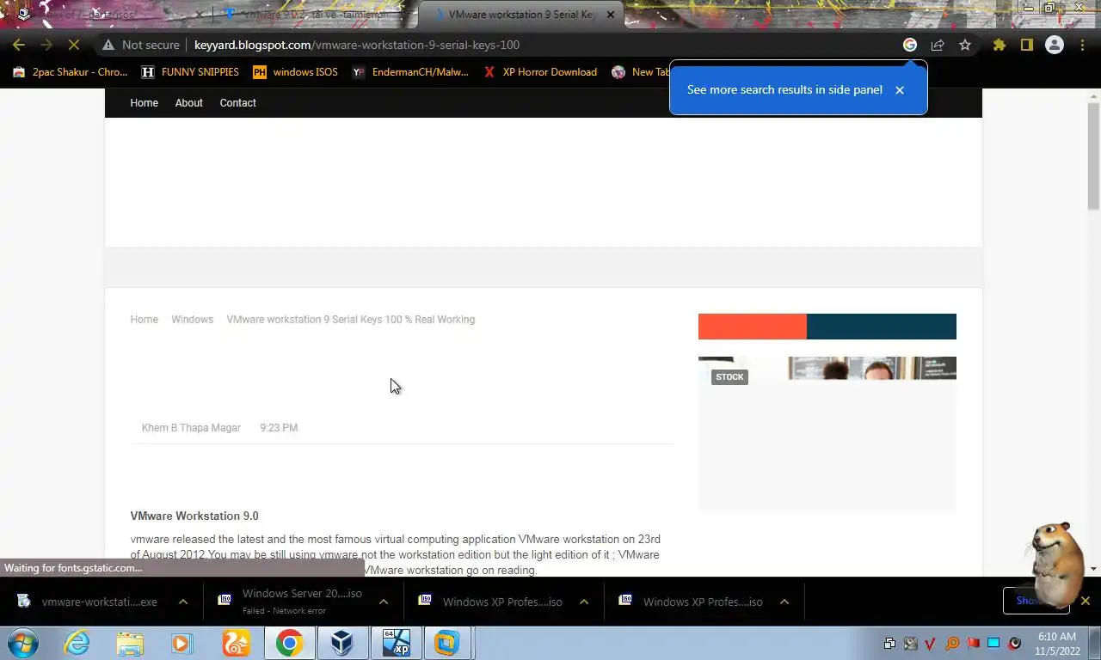Click the 9:23 PM post timestamp

[279, 427]
